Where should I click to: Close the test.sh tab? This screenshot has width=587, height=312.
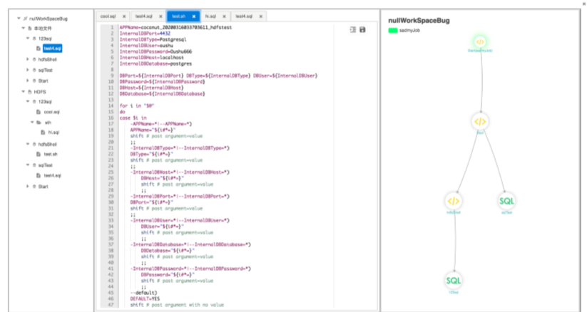click(193, 15)
